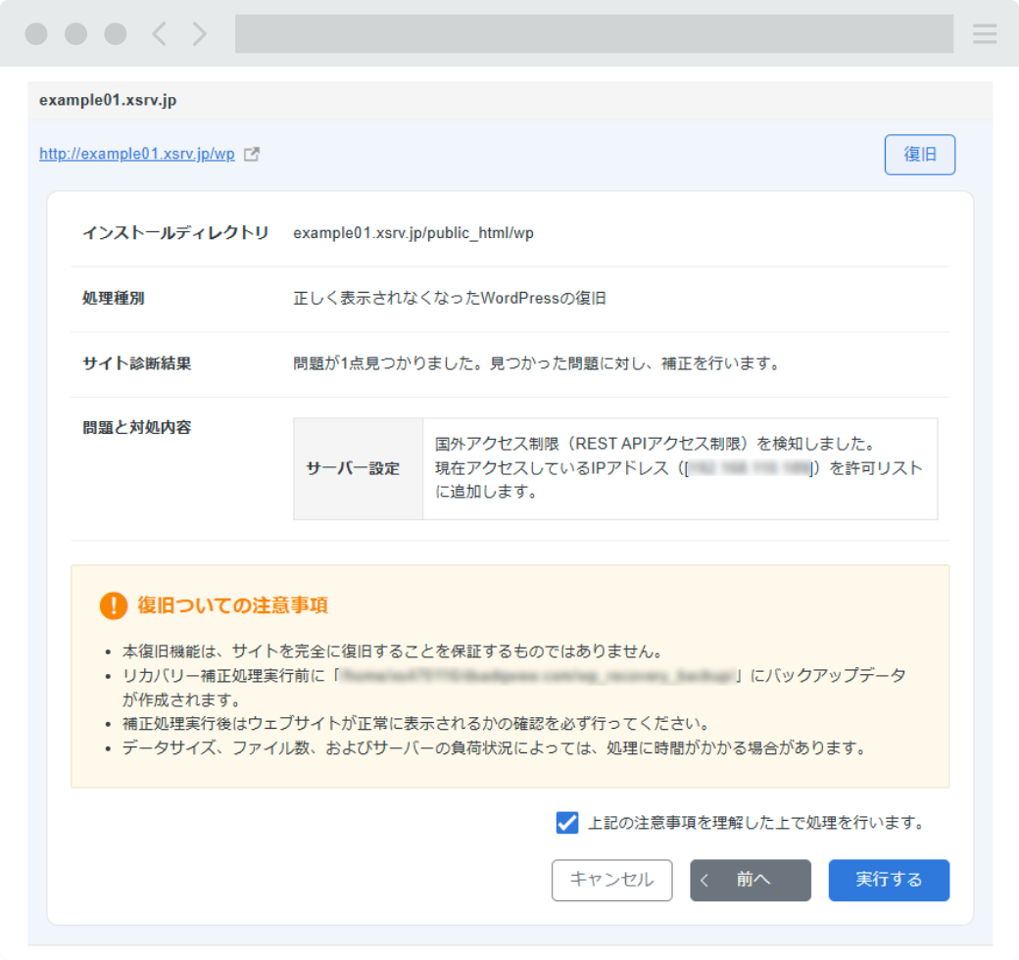Click the leftmost gray window circle
Image resolution: width=1019 pixels, height=960 pixels.
click(36, 34)
